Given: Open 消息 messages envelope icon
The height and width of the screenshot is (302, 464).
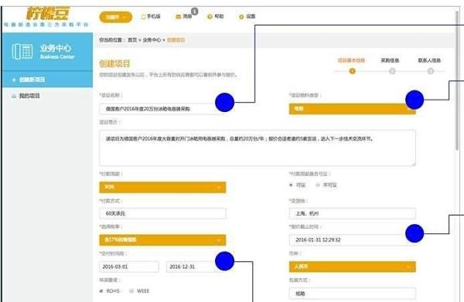Looking at the screenshot, I should tap(178, 16).
